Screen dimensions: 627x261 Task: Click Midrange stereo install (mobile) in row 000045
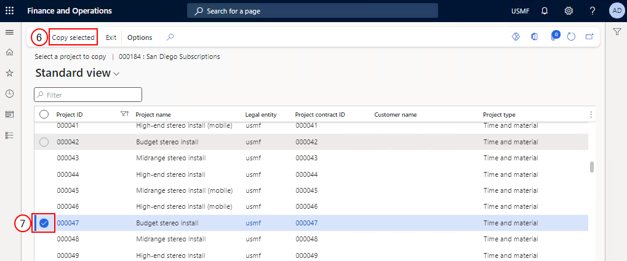tap(185, 190)
